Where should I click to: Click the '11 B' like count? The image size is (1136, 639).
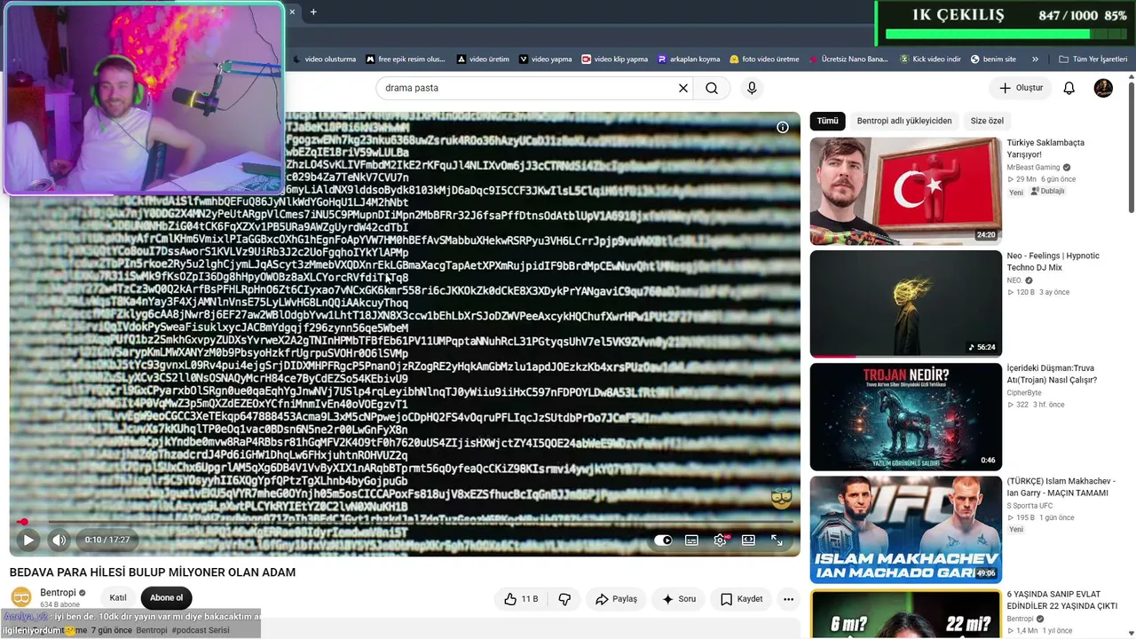pyautogui.click(x=530, y=599)
